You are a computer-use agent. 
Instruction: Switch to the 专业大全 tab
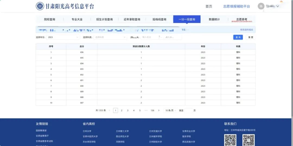[77, 19]
